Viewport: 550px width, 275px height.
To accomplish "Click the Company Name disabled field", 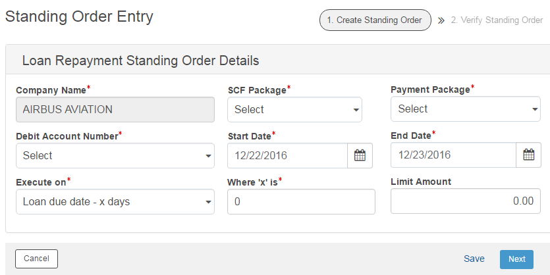I will (x=115, y=110).
